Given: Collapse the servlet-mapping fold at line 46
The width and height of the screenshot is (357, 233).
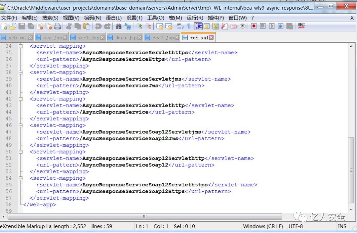Looking at the screenshot, I should (20, 125).
